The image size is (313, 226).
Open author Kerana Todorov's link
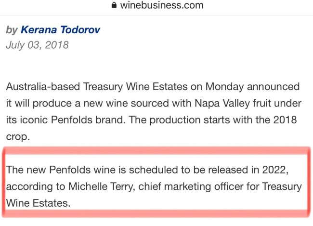click(60, 30)
